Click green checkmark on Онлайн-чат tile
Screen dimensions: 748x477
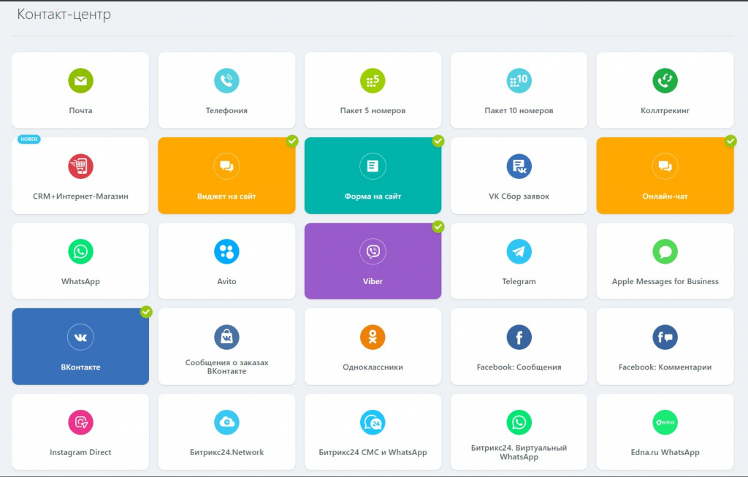point(730,141)
